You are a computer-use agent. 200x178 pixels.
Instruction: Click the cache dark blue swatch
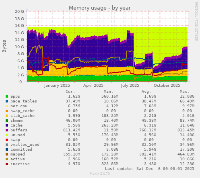coord(7,125)
